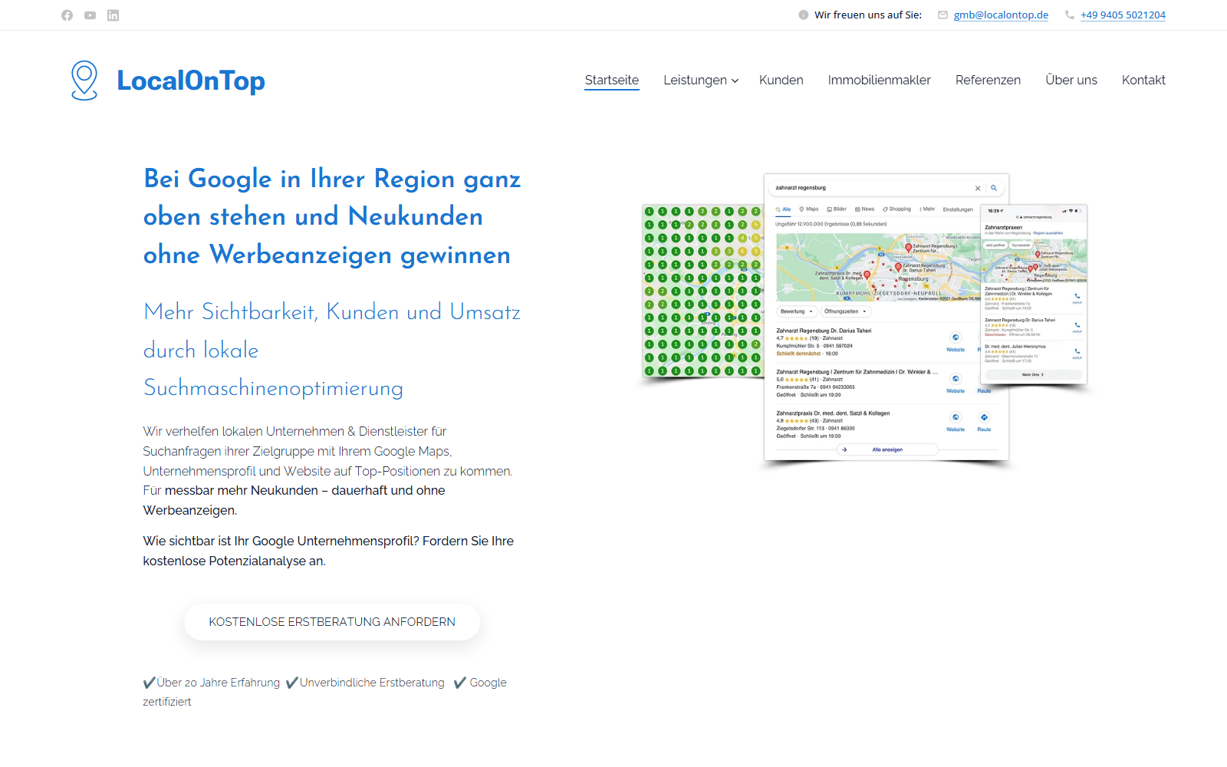Open the LinkedIn social icon

(x=113, y=15)
